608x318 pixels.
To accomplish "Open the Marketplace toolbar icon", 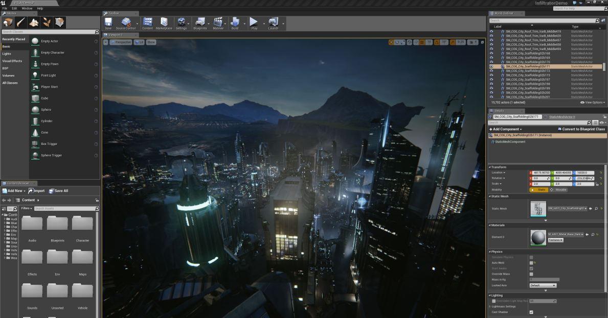I will point(164,23).
